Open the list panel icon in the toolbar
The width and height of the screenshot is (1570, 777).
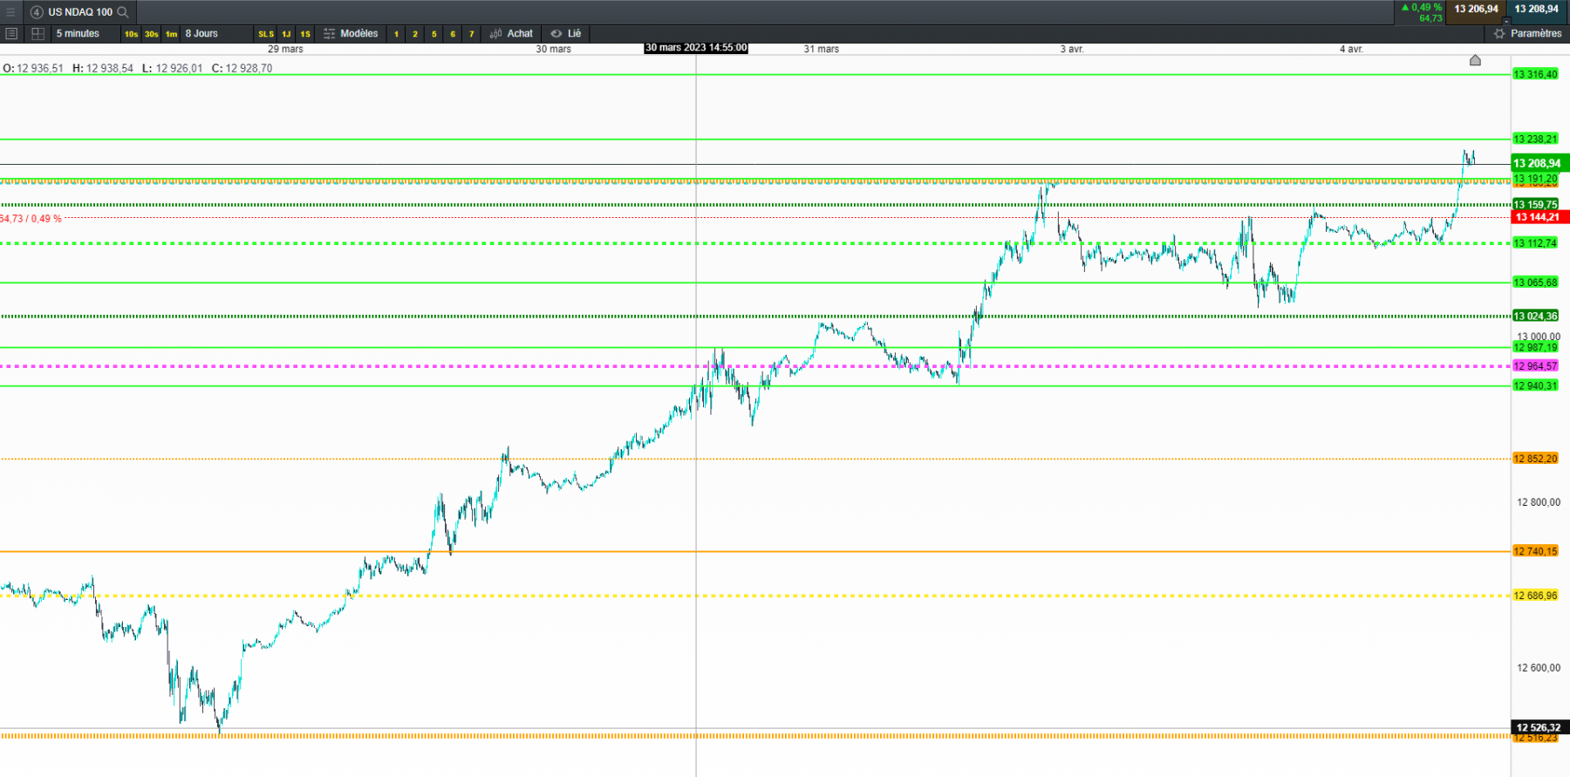[11, 34]
